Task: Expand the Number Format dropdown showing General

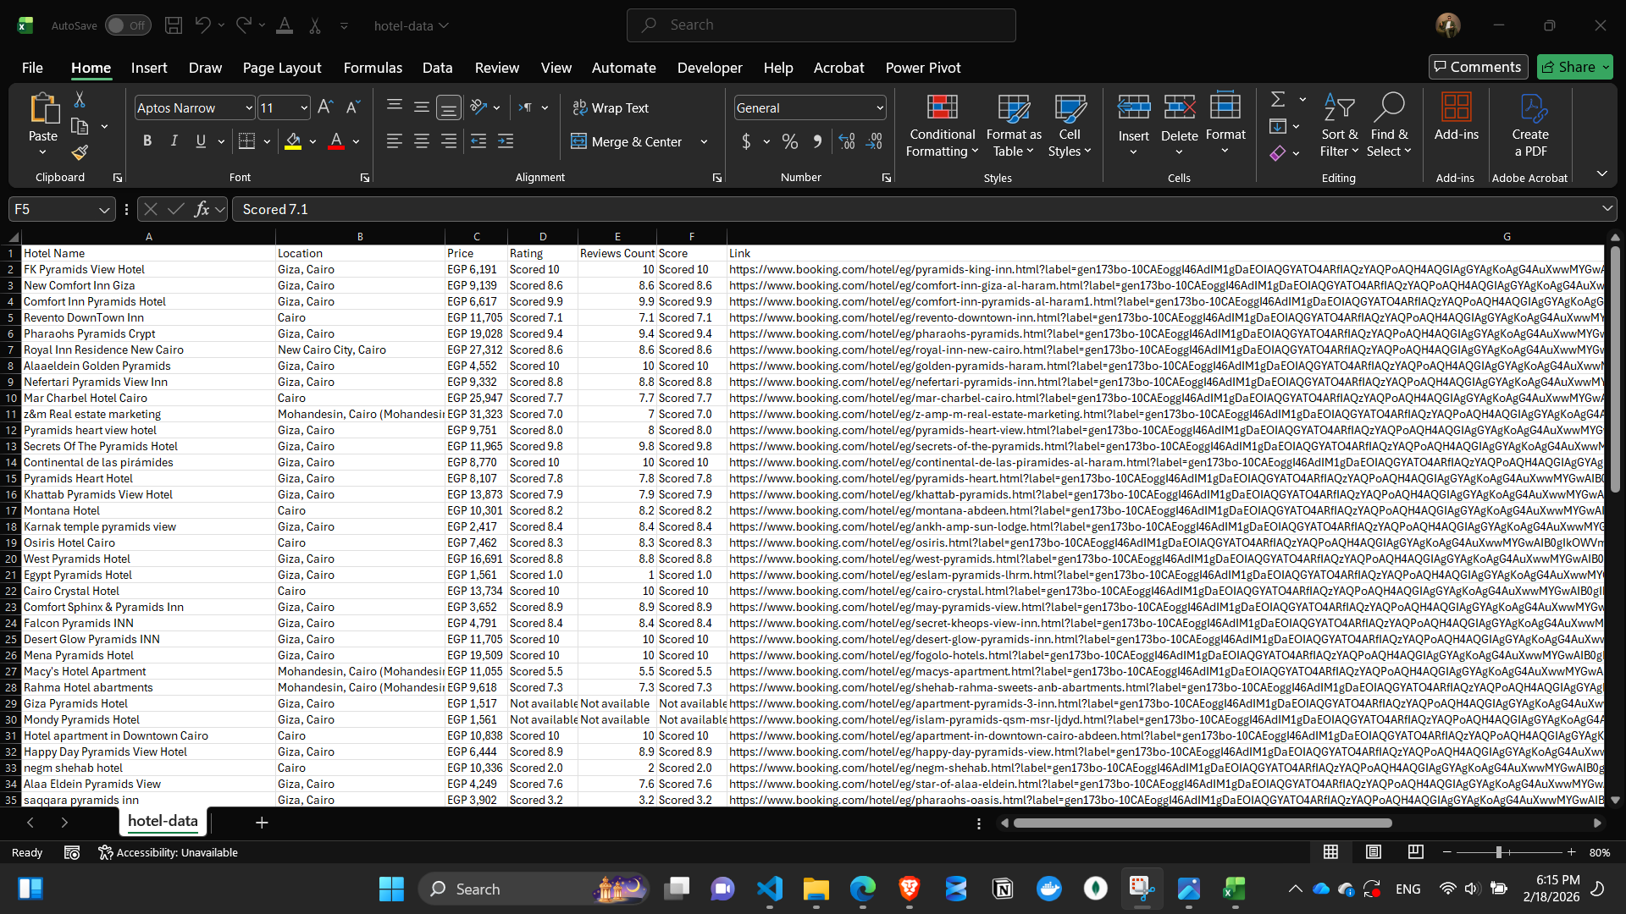Action: pos(879,107)
